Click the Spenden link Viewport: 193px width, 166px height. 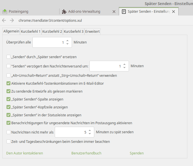click(137, 153)
